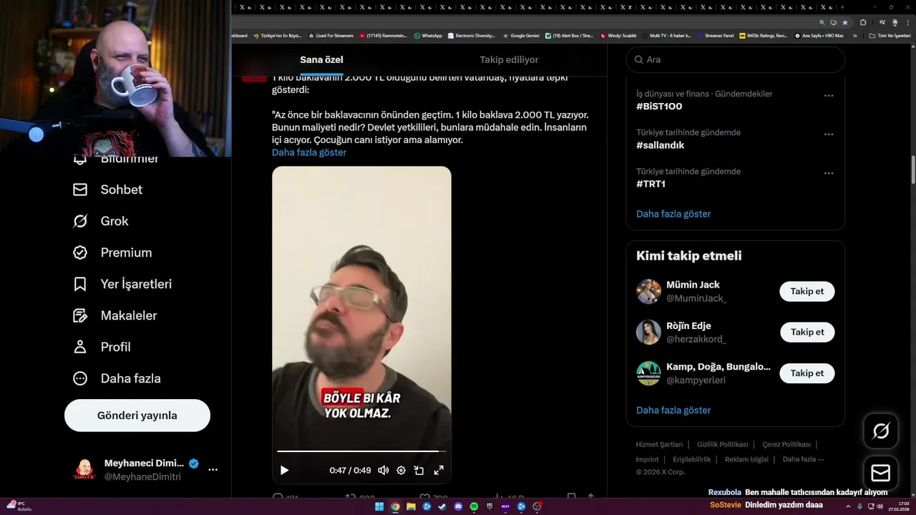916x515 pixels.
Task: Open Yer İşaretleri bookmarks
Action: tap(122, 284)
